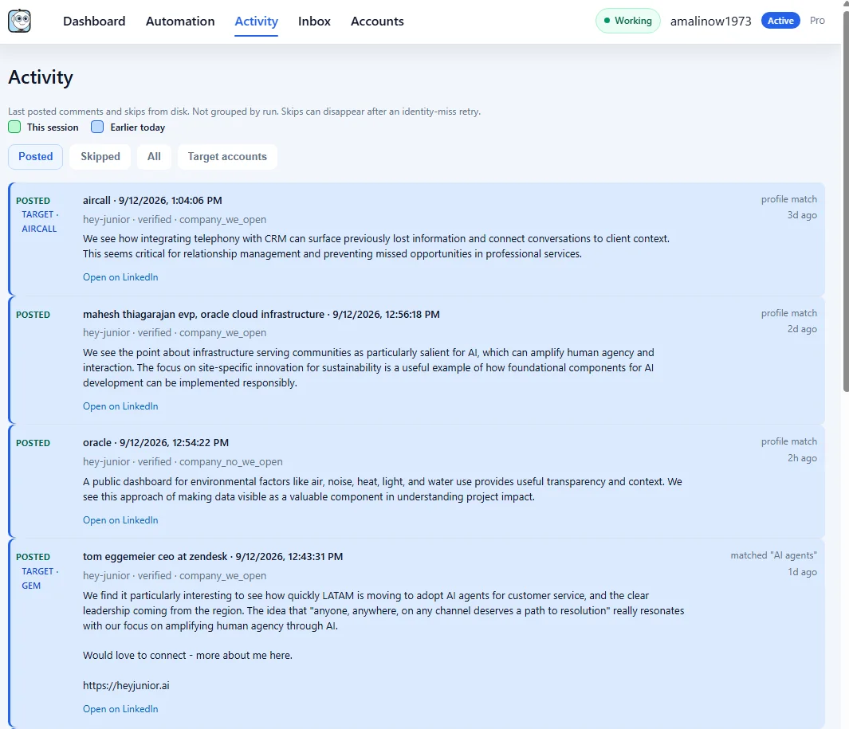This screenshot has height=729, width=849.
Task: Click the aircall post title
Action: 152,200
